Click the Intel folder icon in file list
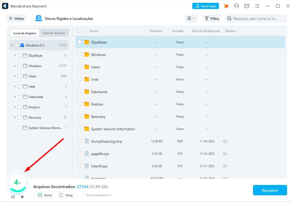The height and width of the screenshot is (202, 292). [87, 79]
